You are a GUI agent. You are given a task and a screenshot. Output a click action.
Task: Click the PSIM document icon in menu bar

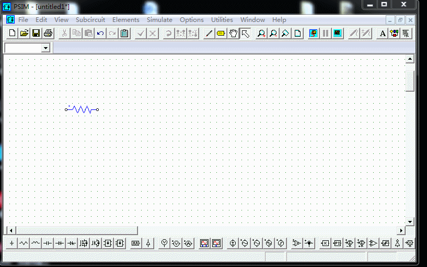(x=10, y=20)
